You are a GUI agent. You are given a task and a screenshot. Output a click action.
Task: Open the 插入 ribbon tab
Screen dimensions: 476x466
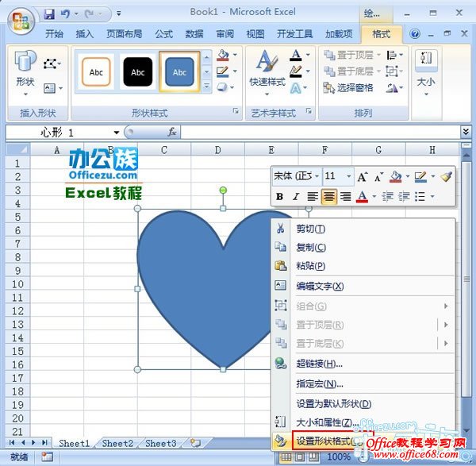tap(84, 33)
